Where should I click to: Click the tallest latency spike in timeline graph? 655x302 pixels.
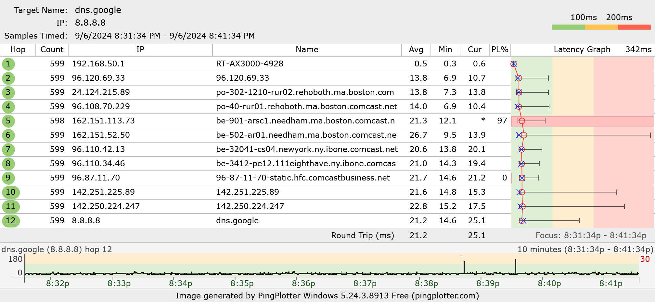(x=462, y=264)
